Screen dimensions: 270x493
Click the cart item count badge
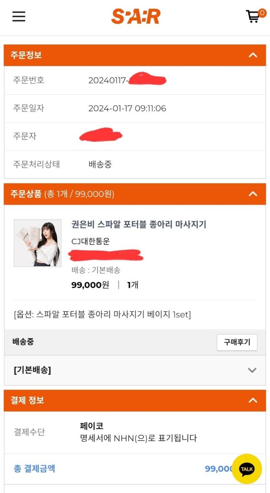pos(262,13)
